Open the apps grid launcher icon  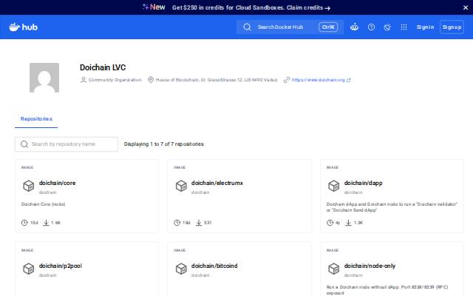click(404, 27)
